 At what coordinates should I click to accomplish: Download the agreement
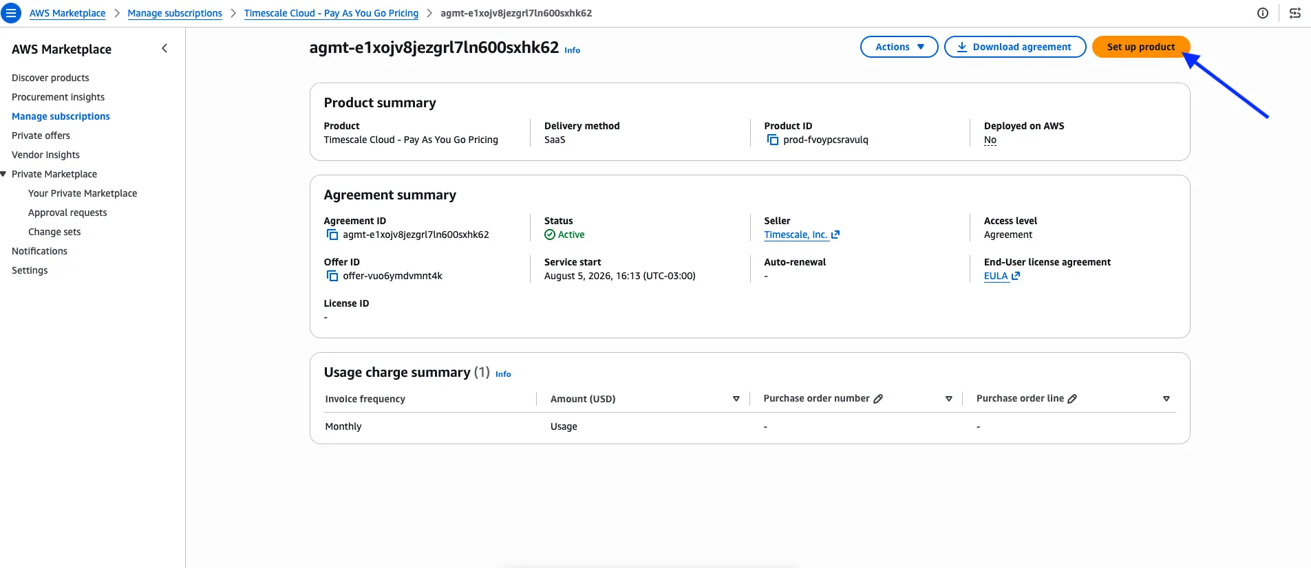(1015, 47)
